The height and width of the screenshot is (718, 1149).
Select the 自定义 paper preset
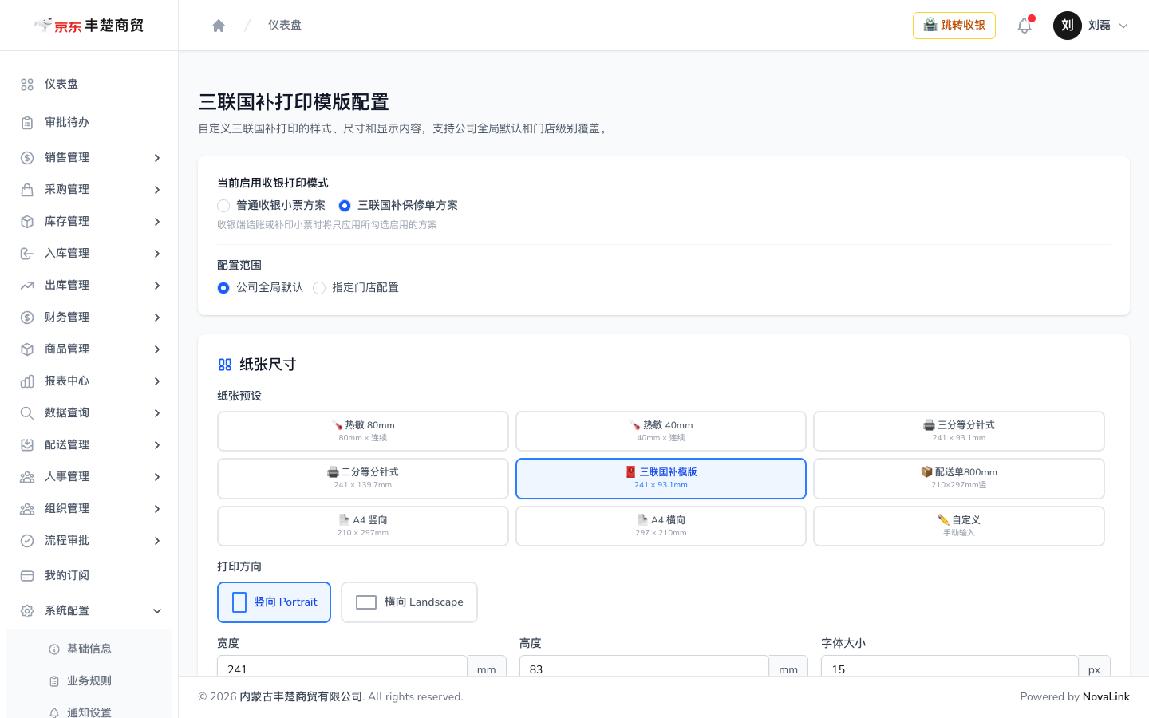(959, 527)
